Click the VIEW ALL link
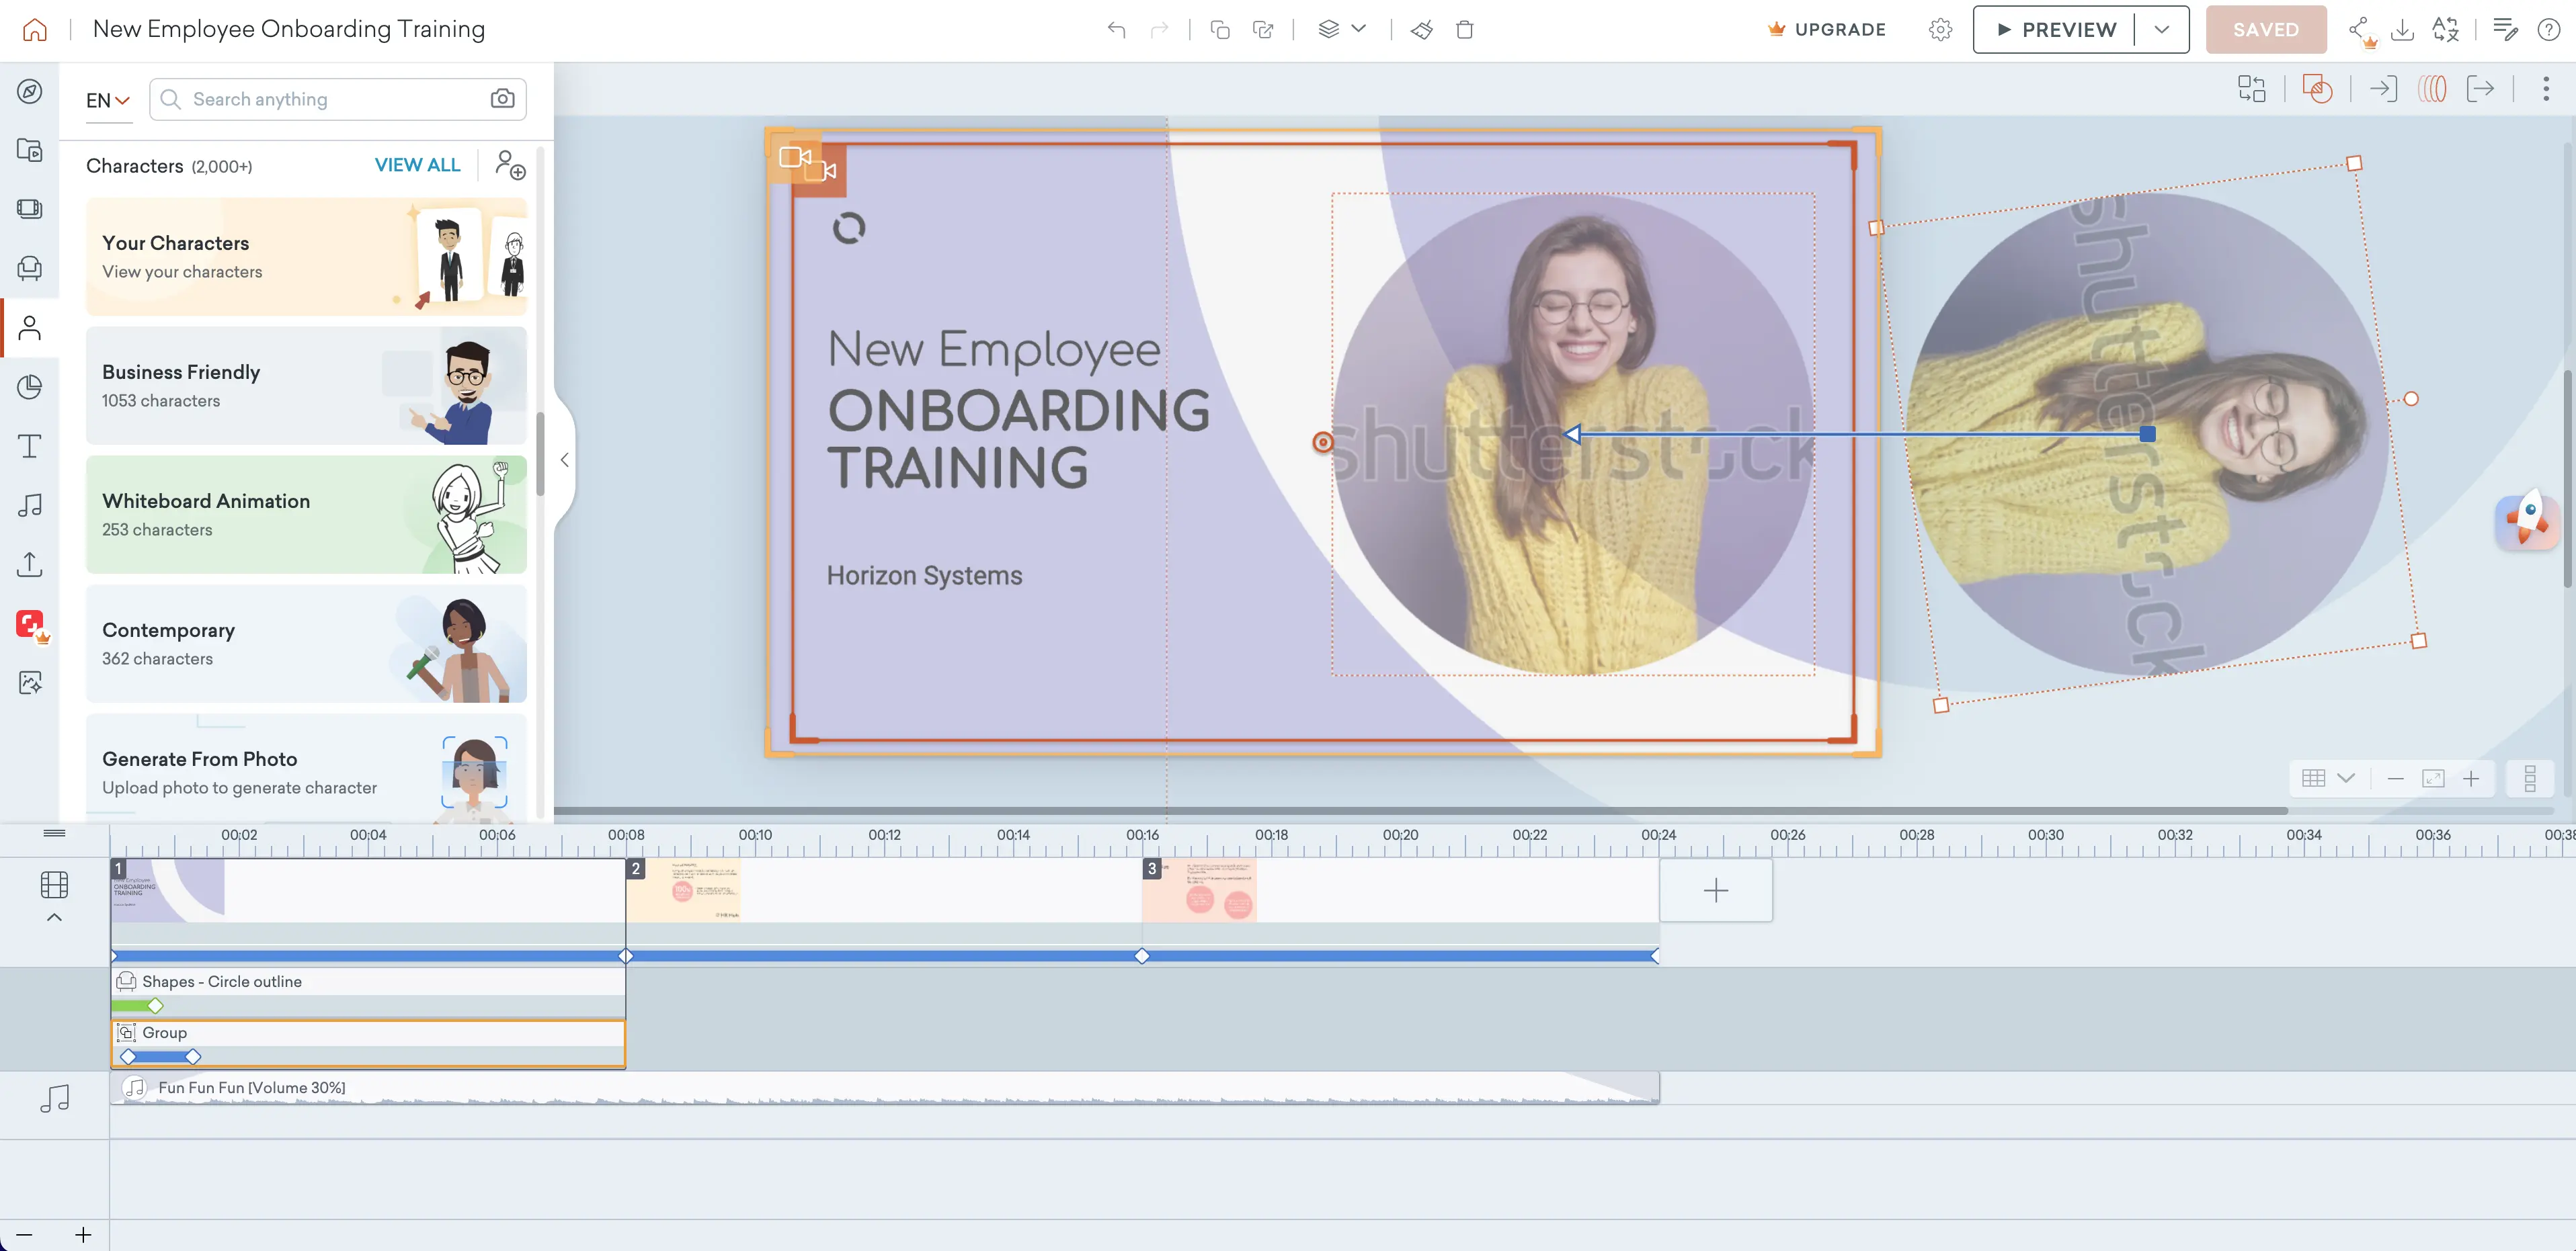 point(417,165)
